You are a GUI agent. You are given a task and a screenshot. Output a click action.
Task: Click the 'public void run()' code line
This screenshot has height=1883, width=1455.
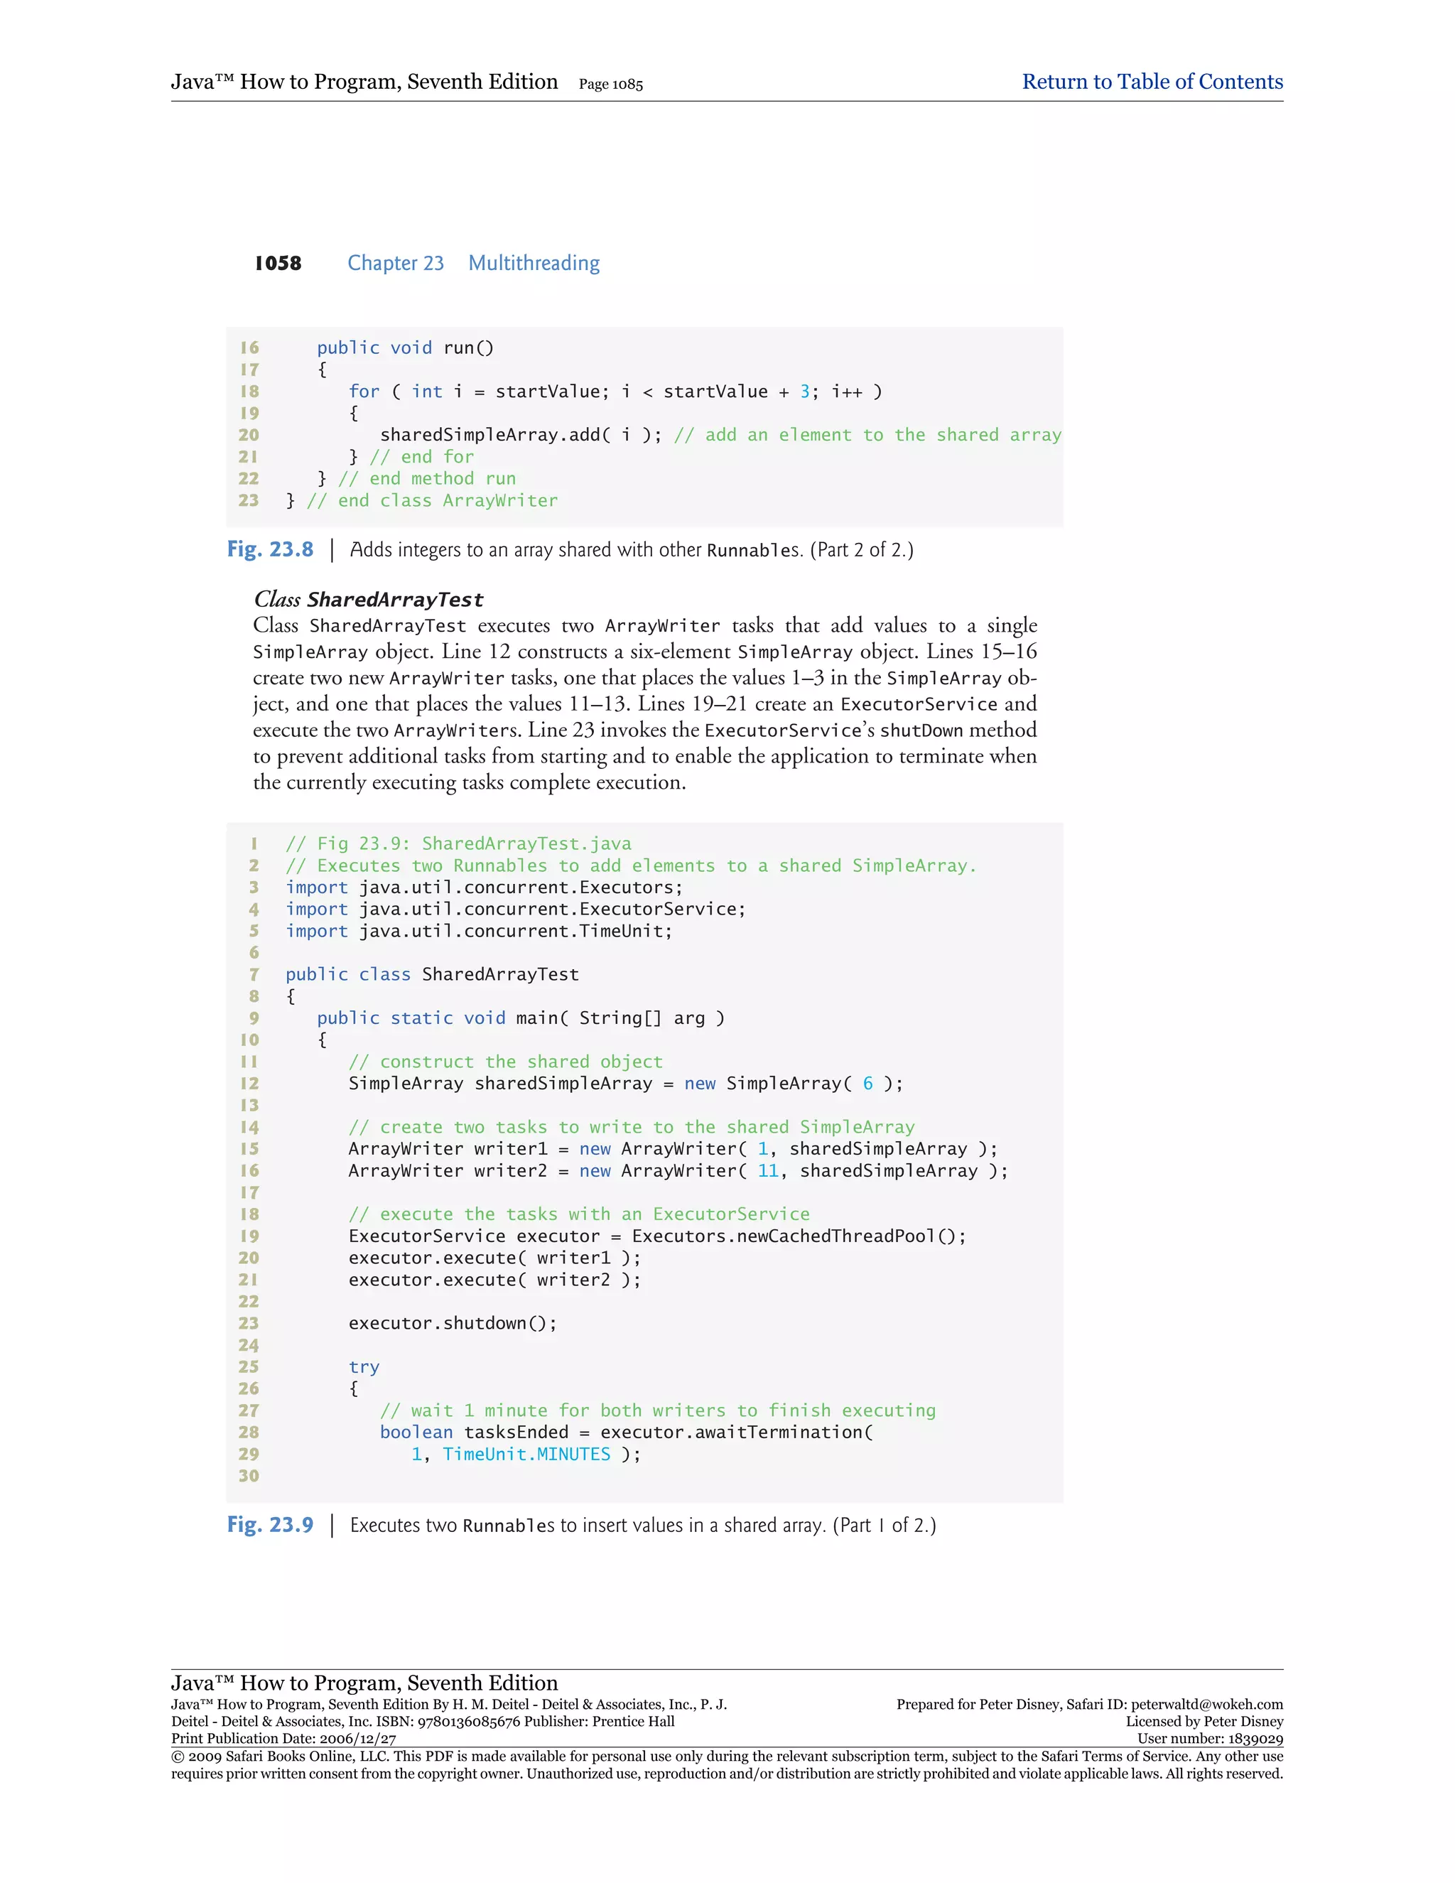click(405, 347)
